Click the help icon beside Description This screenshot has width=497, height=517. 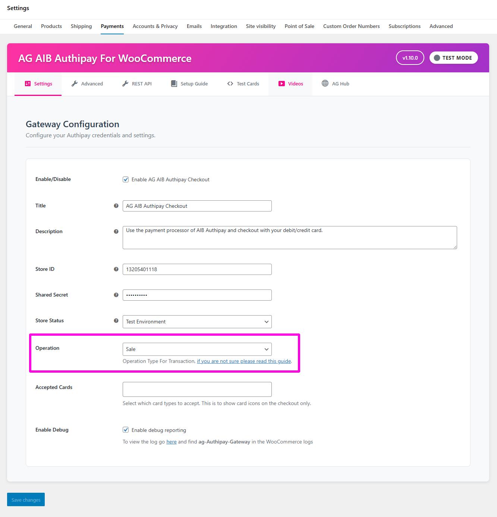click(x=116, y=232)
